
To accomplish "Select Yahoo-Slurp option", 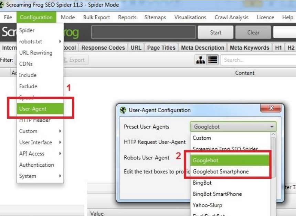I will click(x=231, y=205).
